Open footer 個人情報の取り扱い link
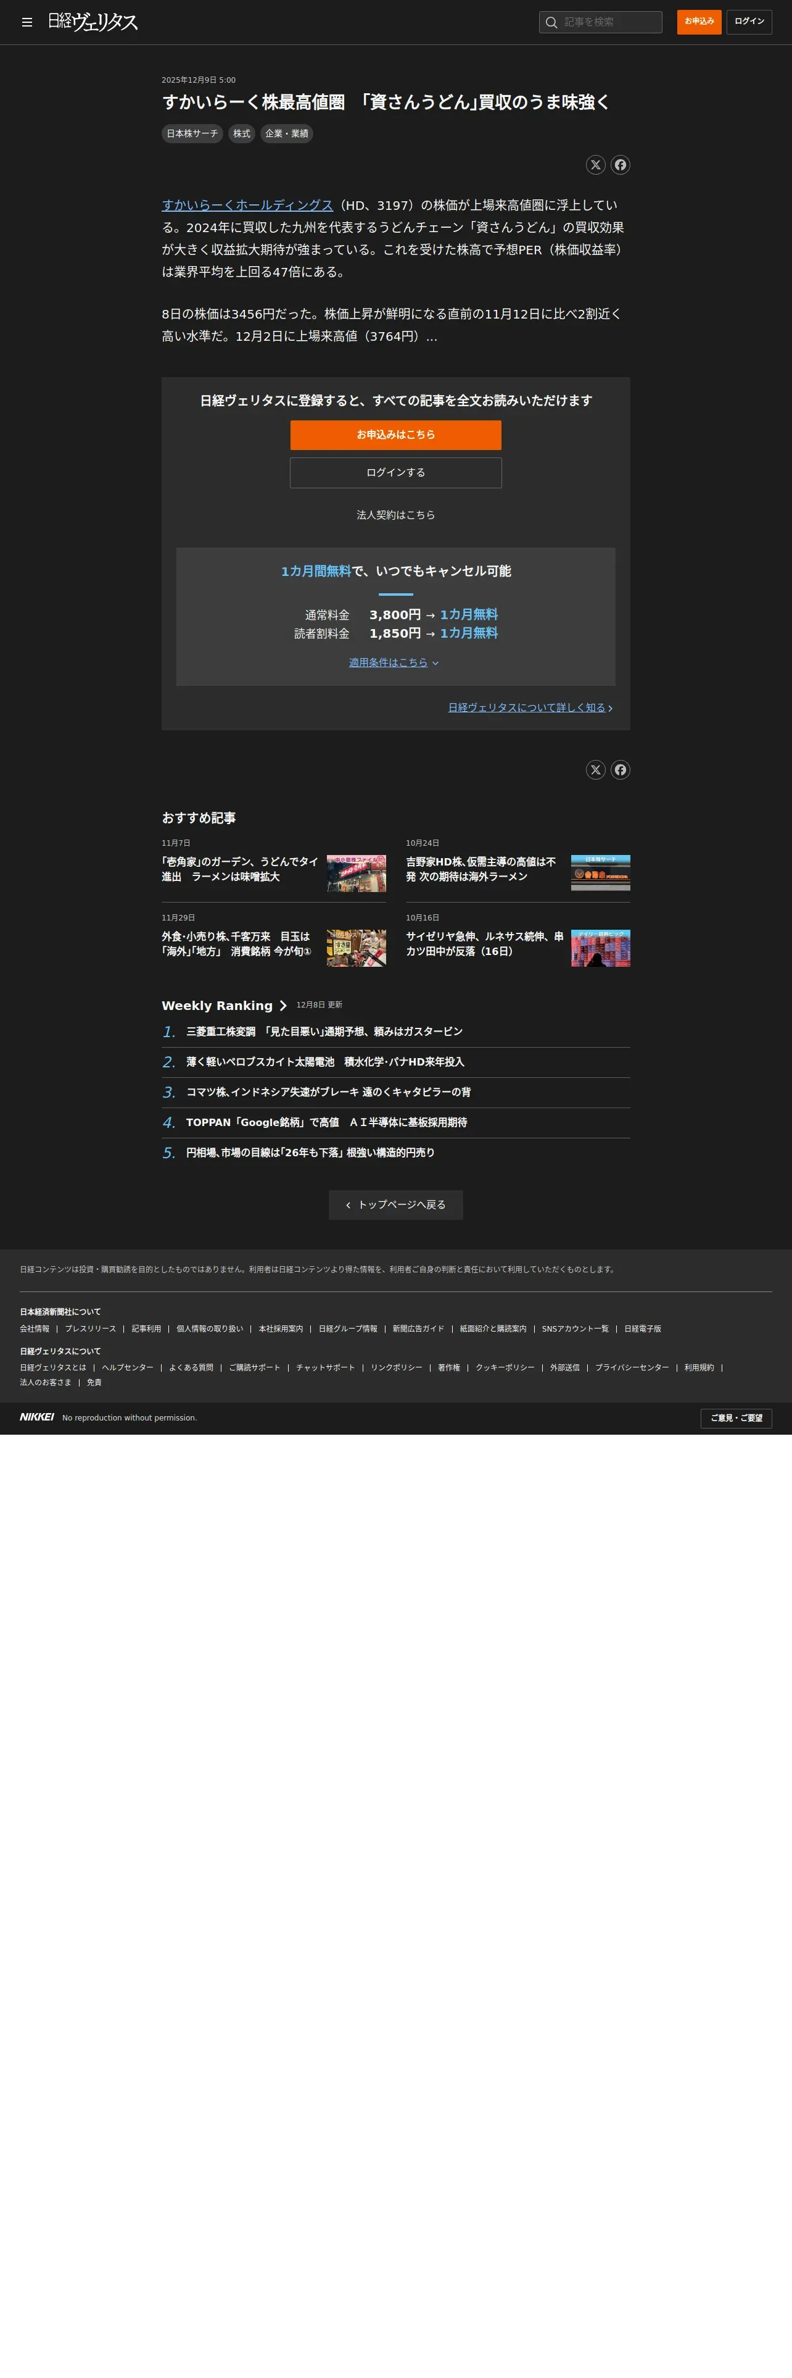Image resolution: width=792 pixels, height=2378 pixels. (210, 1329)
